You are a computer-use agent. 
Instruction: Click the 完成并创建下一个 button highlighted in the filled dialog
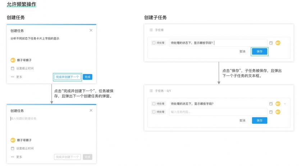click(x=67, y=77)
